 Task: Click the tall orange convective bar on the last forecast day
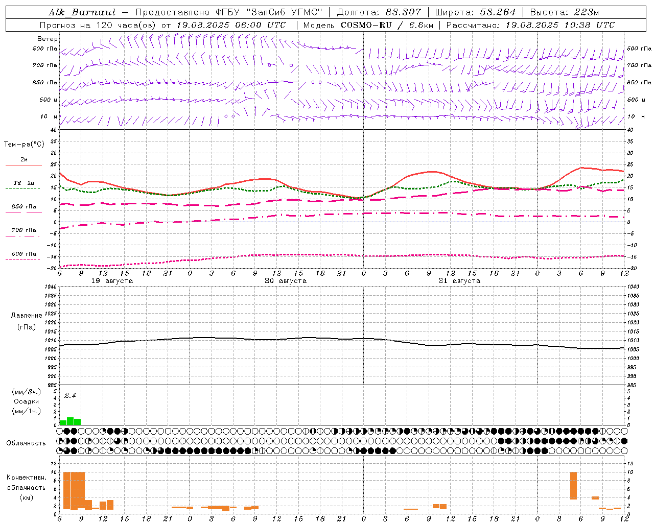point(573,486)
